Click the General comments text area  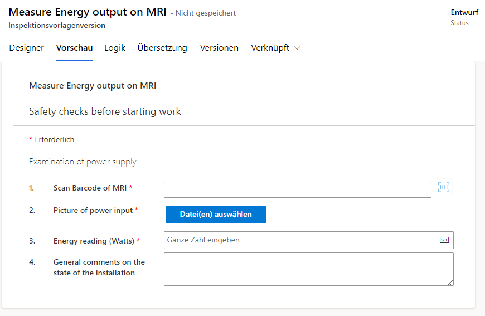[309, 269]
